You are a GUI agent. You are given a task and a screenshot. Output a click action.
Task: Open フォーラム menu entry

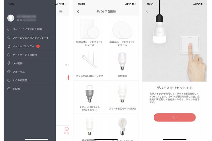[x=19, y=72]
